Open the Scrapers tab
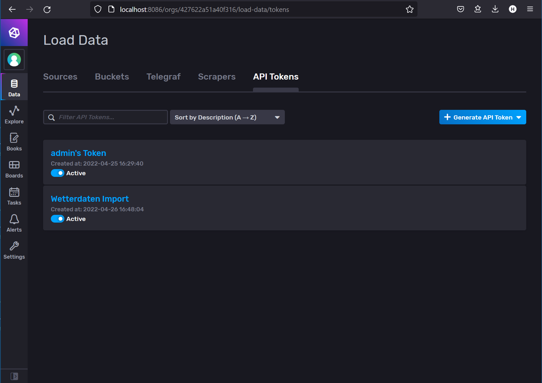The height and width of the screenshot is (383, 542). (x=217, y=77)
